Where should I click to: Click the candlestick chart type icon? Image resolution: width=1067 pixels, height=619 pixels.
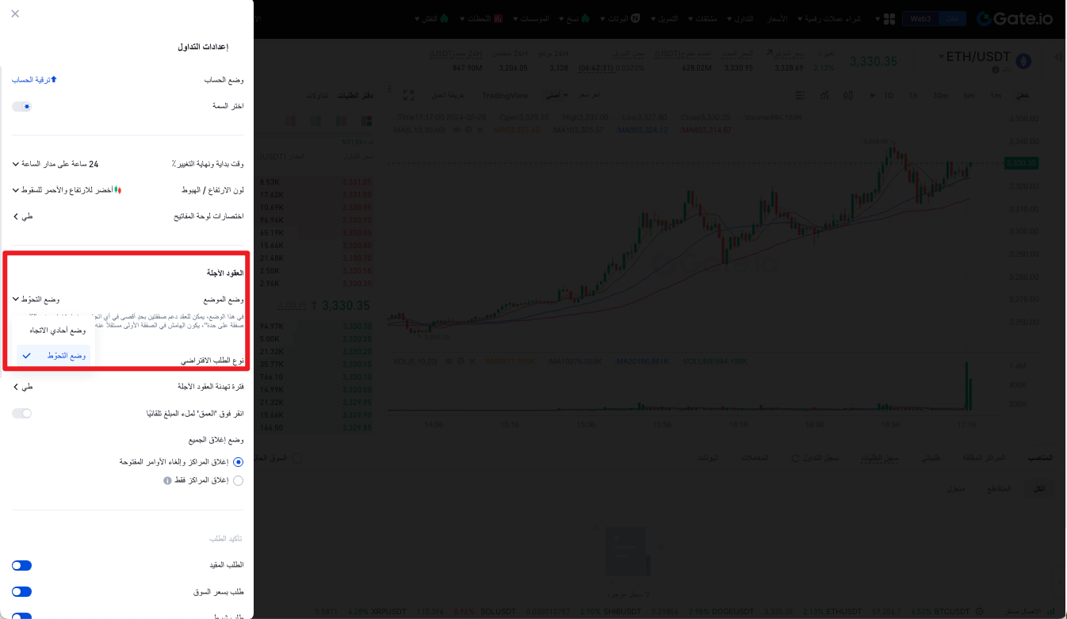point(848,95)
